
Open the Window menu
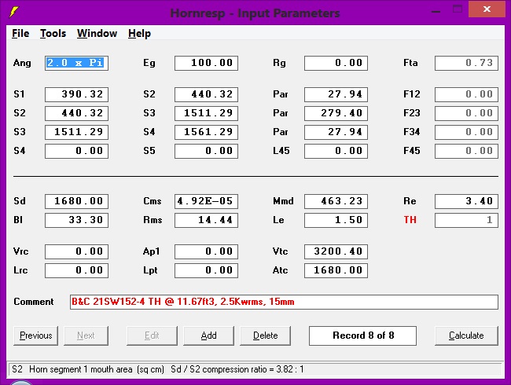[97, 33]
